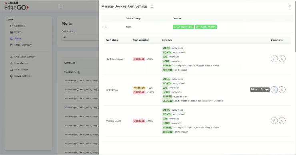Collapse the demo device group row

click(106, 27)
